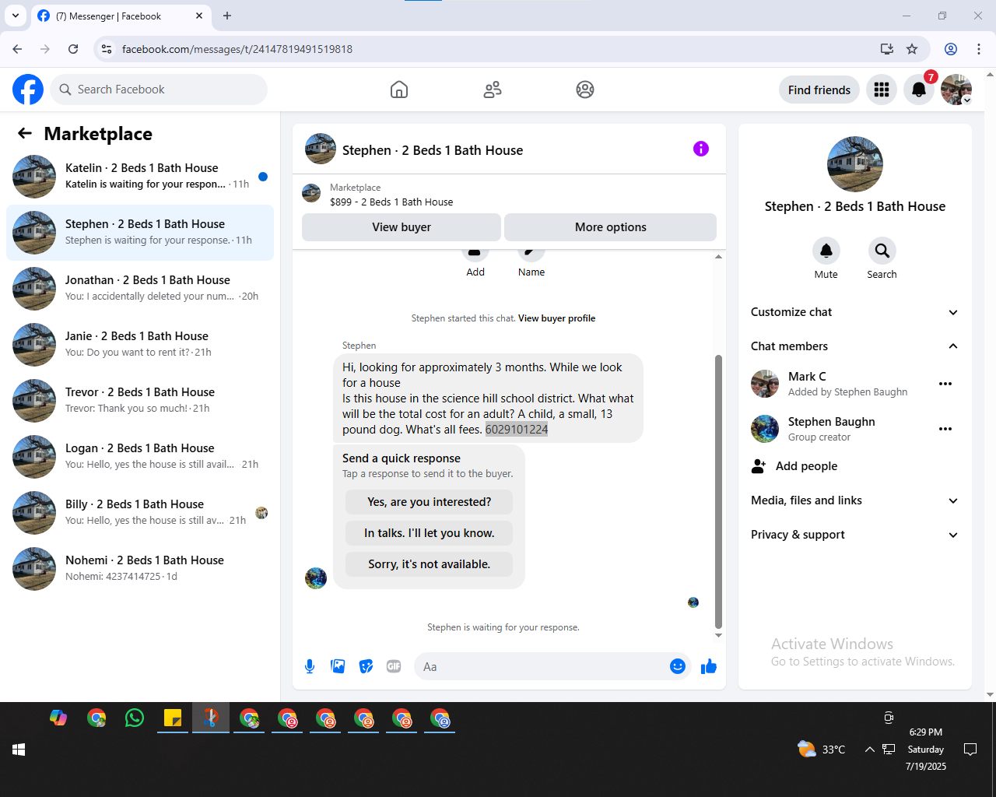Open member options for Mark C

point(945,384)
